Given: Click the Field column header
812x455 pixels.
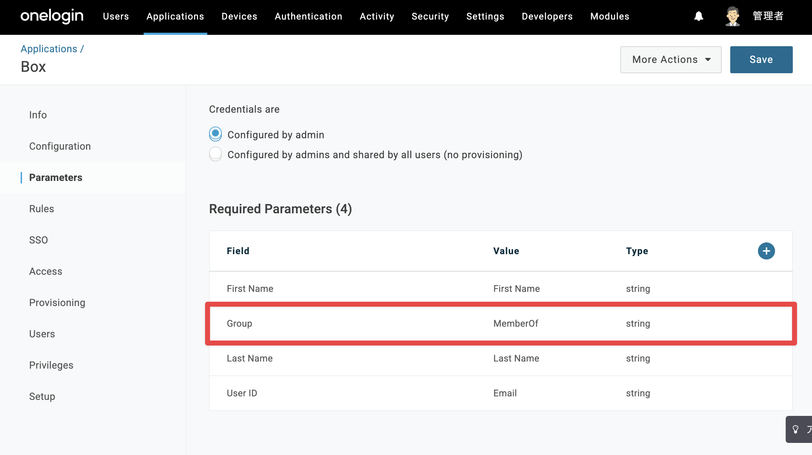Looking at the screenshot, I should pyautogui.click(x=238, y=251).
